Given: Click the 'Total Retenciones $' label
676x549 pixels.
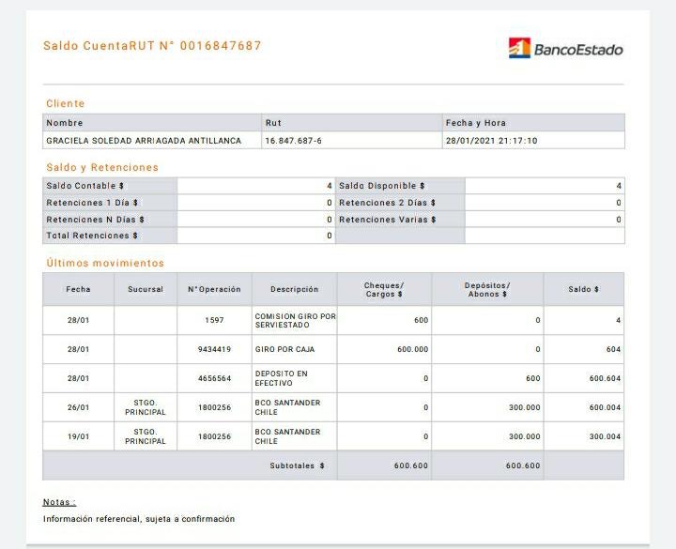Looking at the screenshot, I should tap(92, 236).
